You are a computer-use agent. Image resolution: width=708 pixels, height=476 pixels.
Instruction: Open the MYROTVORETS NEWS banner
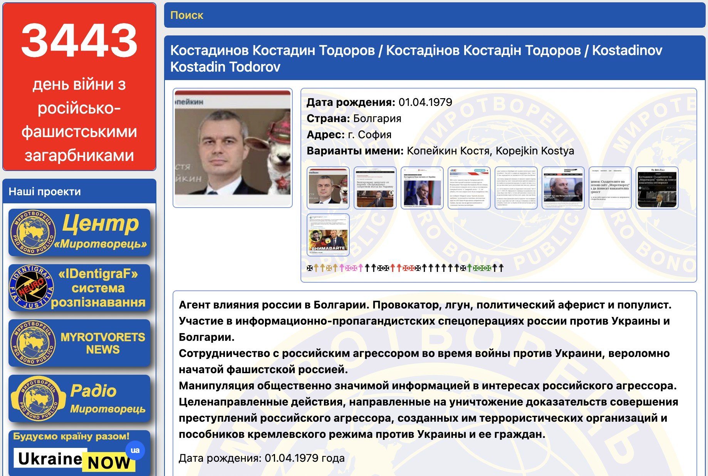79,343
